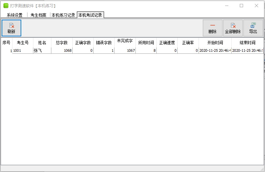Click the 删除 delete icon button
The width and height of the screenshot is (265, 172).
[x=212, y=28]
